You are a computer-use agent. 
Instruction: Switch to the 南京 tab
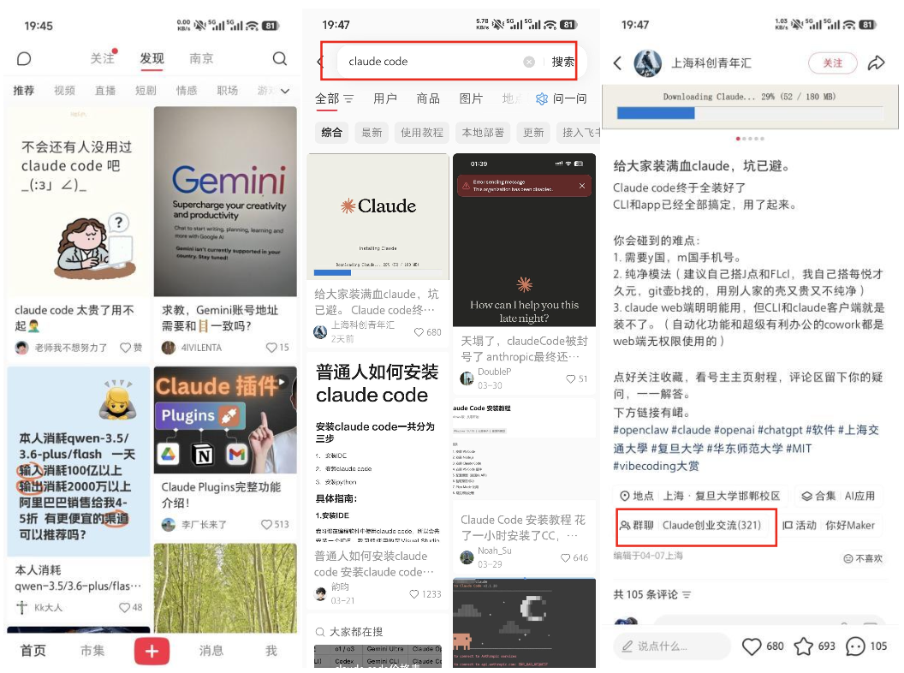coord(201,58)
